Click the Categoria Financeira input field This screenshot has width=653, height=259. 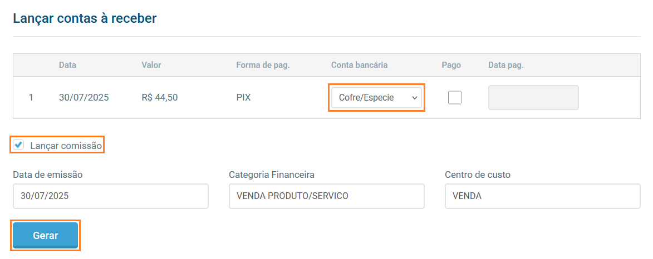[326, 196]
